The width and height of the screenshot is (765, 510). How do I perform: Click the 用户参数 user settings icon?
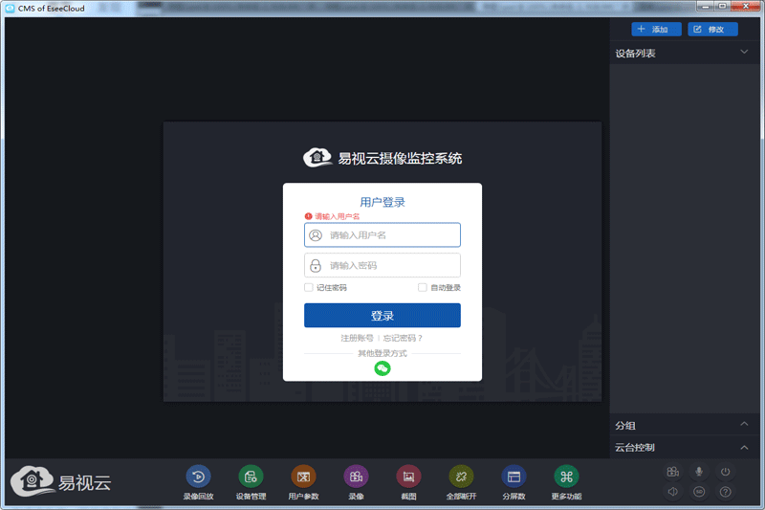(303, 477)
